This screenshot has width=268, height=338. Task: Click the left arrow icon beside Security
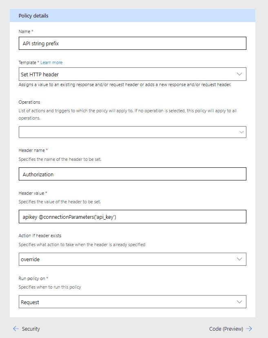click(16, 329)
